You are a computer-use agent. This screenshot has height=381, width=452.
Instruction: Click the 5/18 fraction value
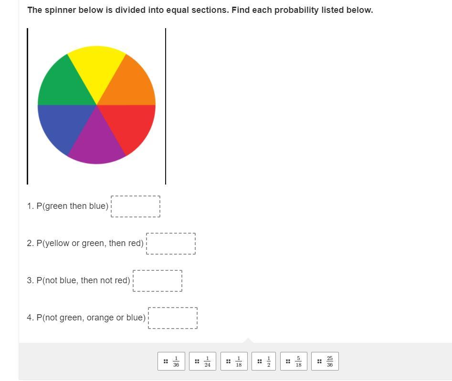point(298,361)
